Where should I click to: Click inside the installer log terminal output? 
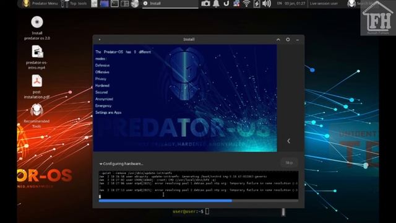(199, 185)
